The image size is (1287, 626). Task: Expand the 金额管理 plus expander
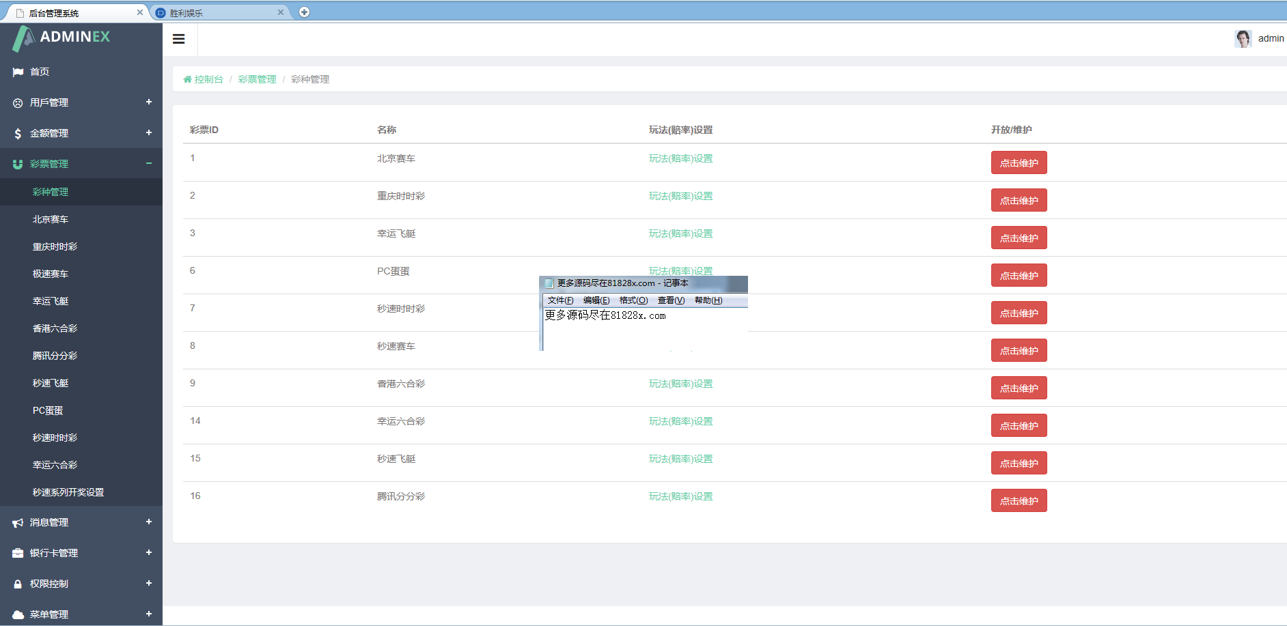(x=148, y=133)
